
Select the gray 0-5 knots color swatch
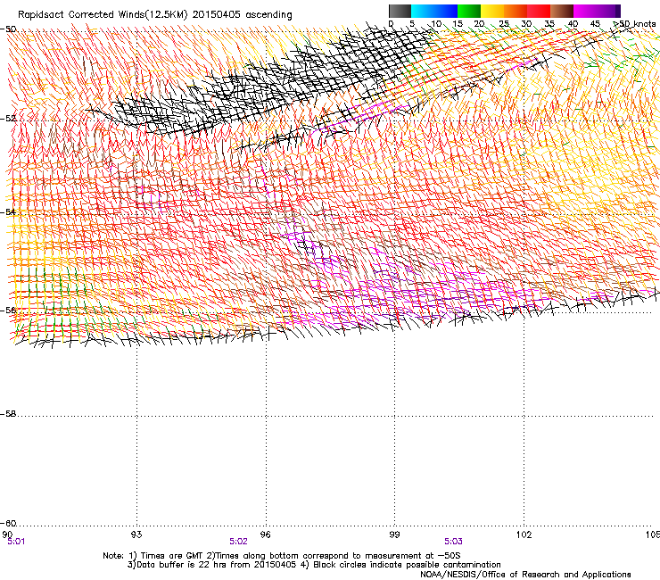point(400,11)
